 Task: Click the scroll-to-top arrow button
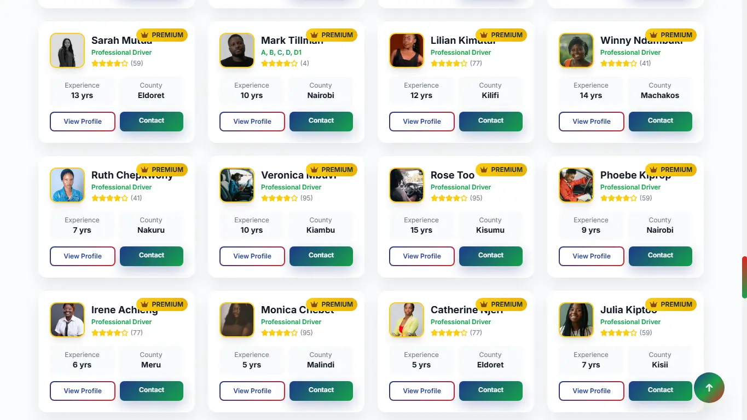709,388
